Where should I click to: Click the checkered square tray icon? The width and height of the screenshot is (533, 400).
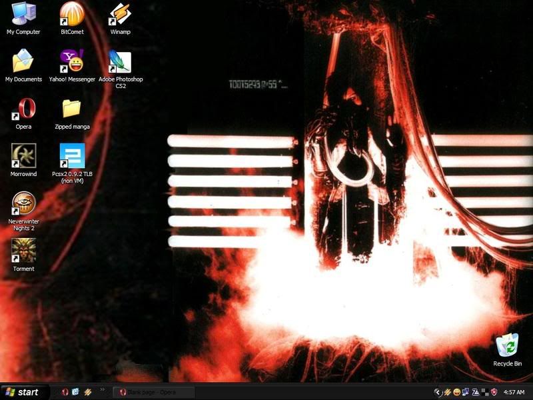(x=485, y=393)
